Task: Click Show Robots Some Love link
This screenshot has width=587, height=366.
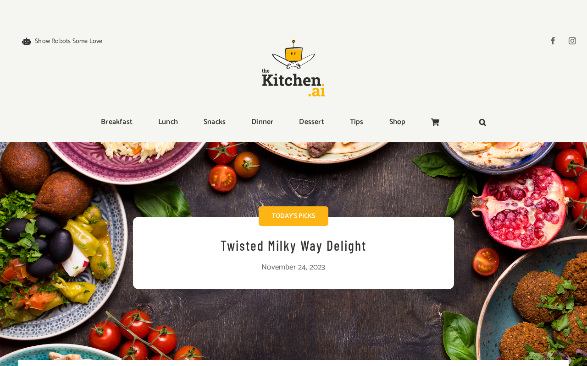Action: tap(68, 41)
